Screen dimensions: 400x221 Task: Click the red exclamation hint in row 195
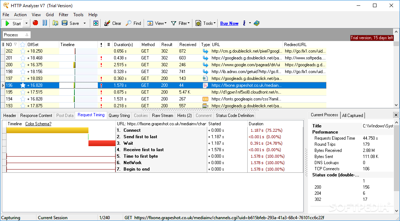point(101,92)
